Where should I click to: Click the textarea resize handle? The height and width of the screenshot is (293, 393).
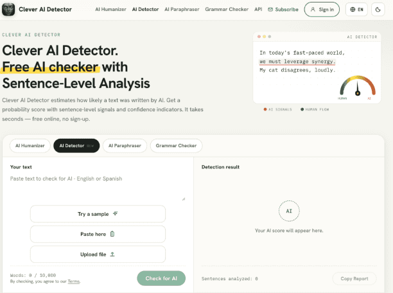[x=184, y=199]
